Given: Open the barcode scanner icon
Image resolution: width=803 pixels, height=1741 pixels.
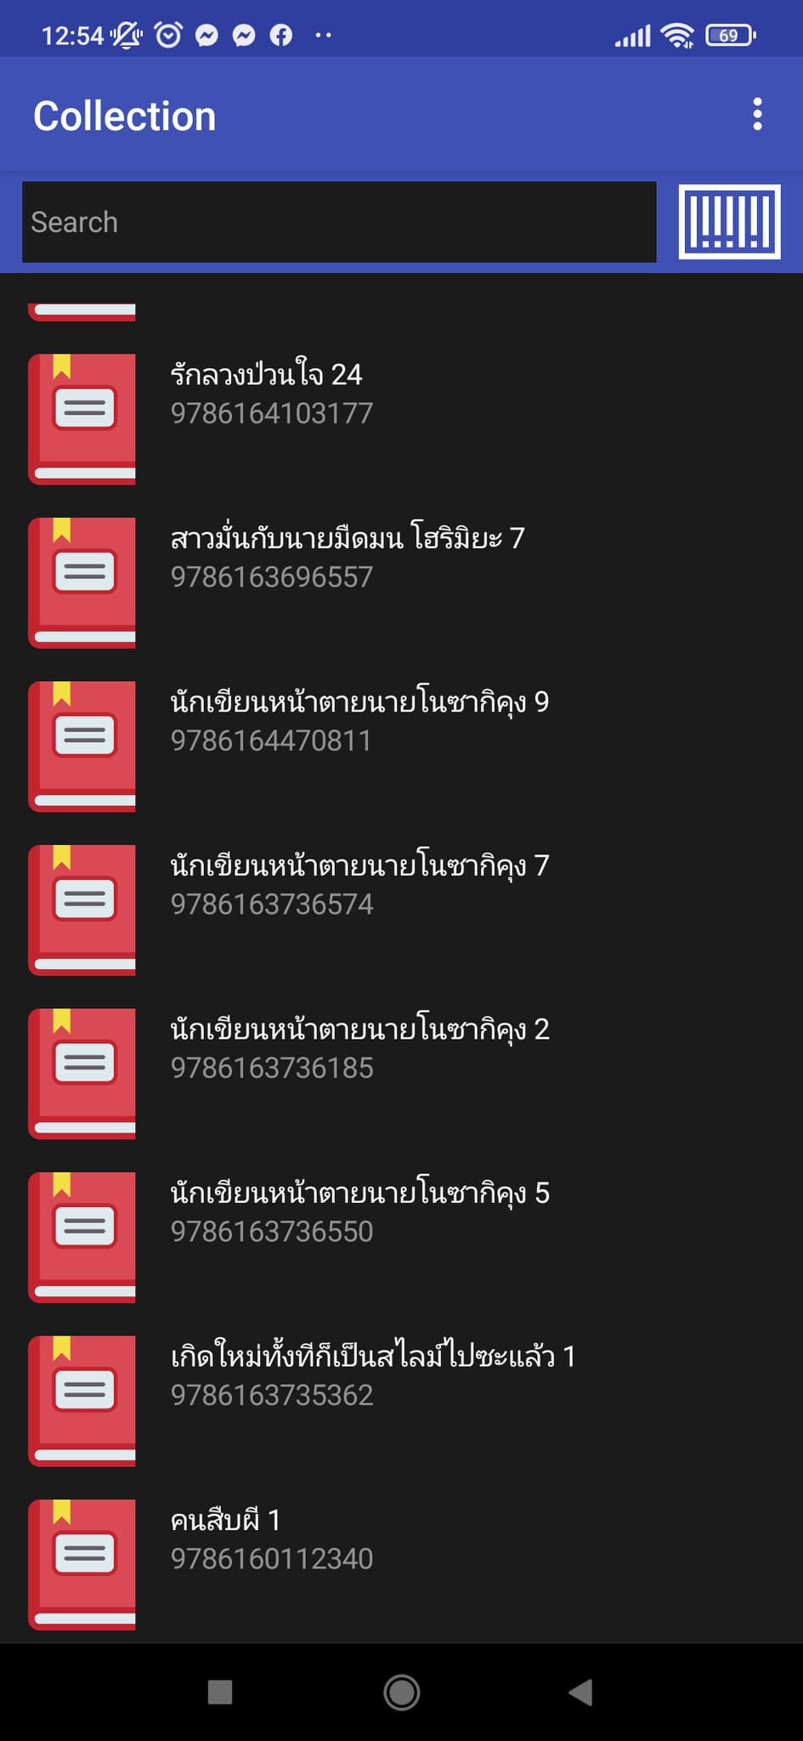Looking at the screenshot, I should 729,222.
